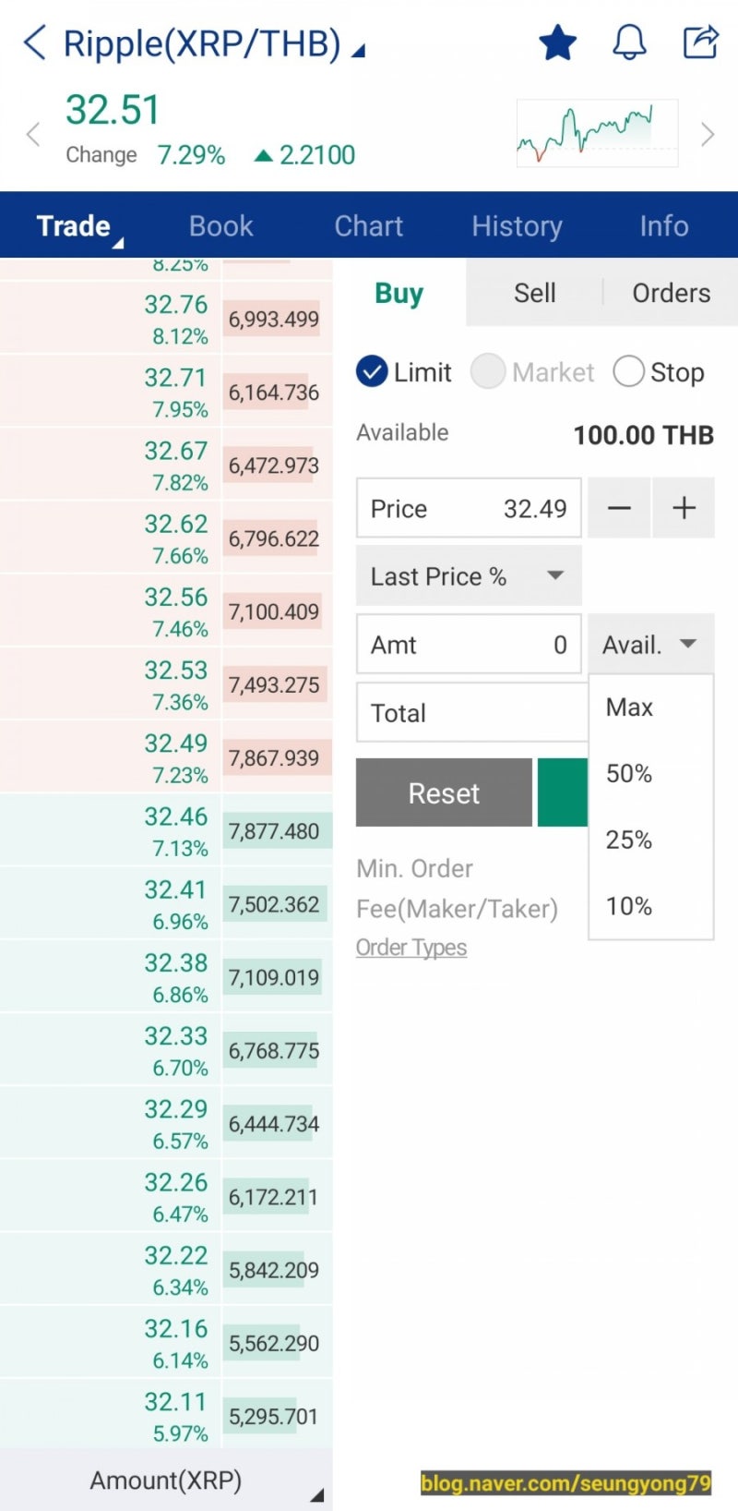Screen dimensions: 738x1511
Task: Toggle the favorite star icon
Action: 557,42
